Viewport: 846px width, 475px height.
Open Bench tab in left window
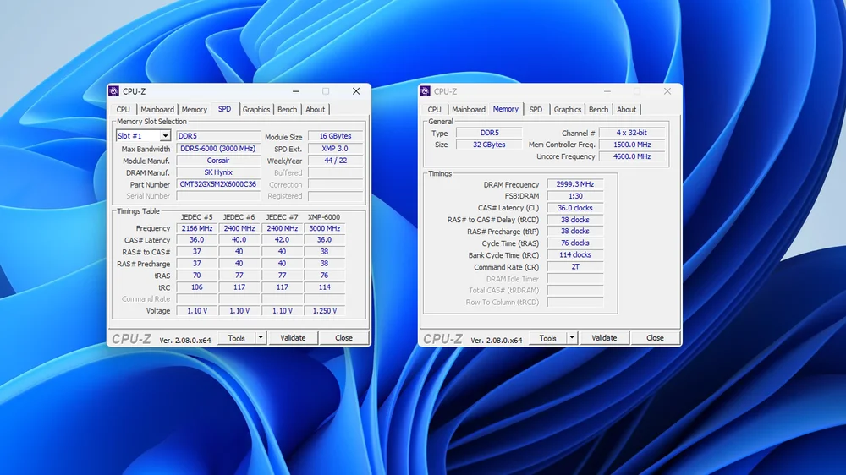click(x=287, y=109)
